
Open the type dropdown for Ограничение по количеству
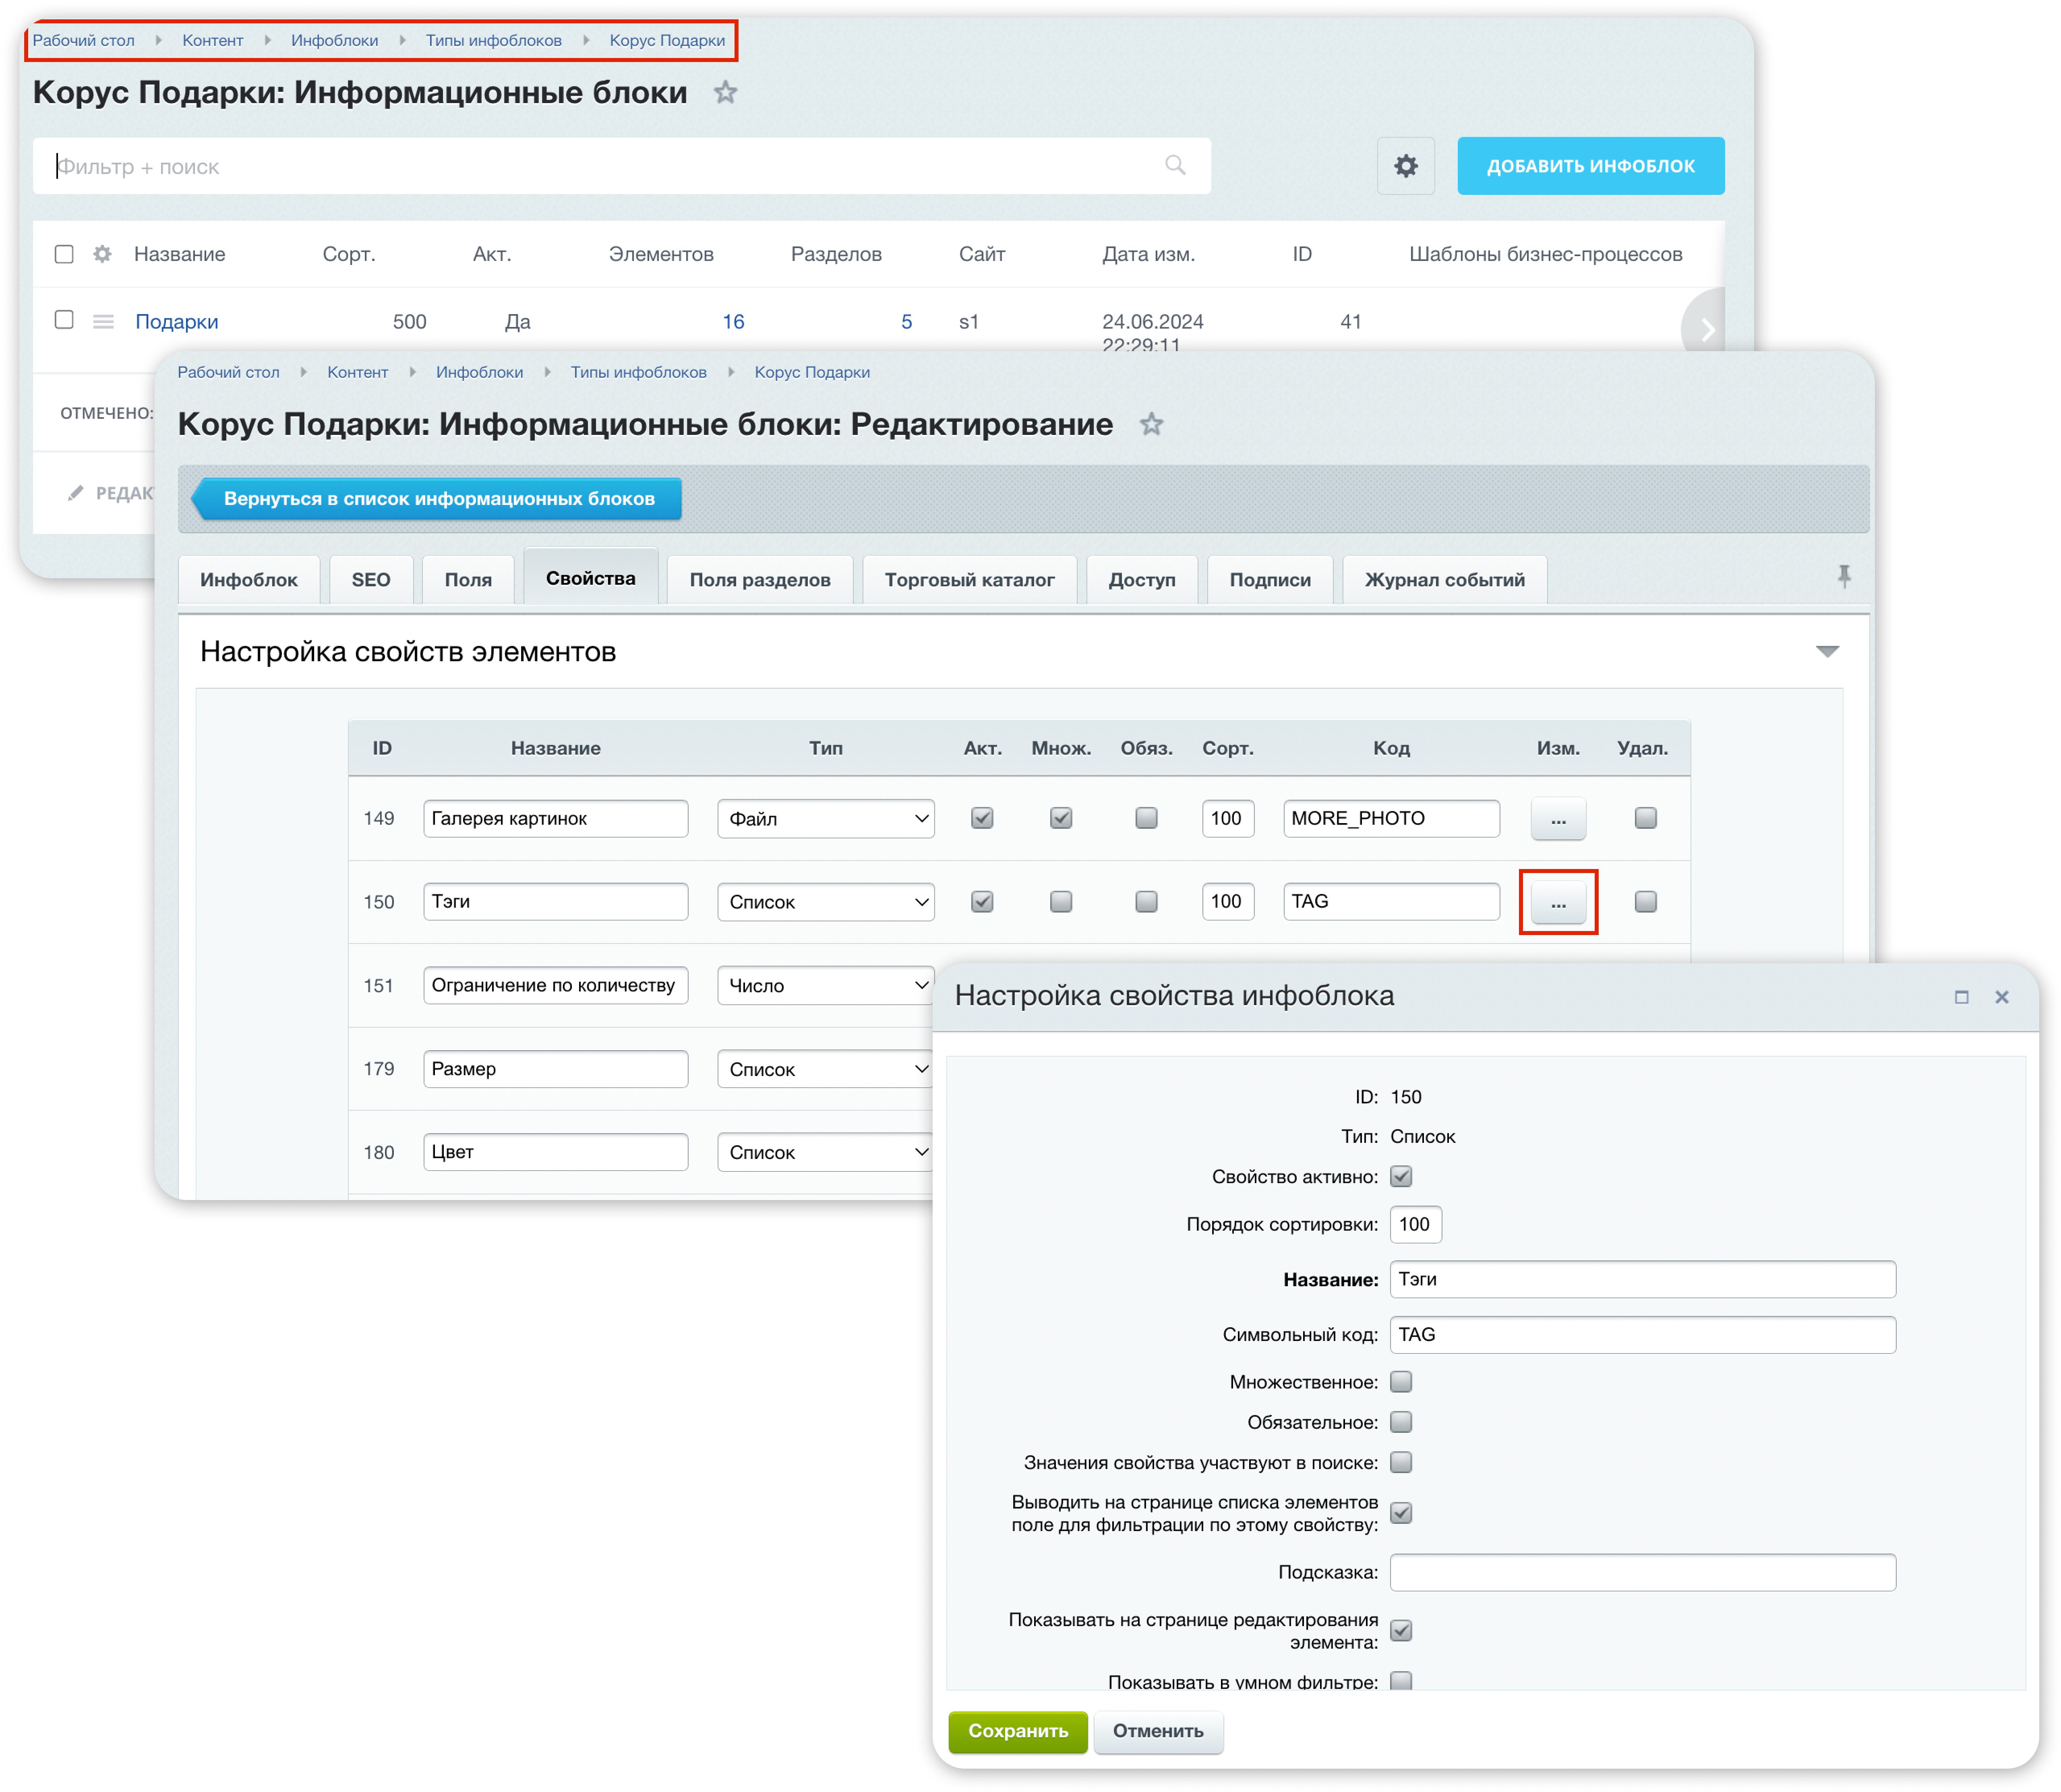825,986
